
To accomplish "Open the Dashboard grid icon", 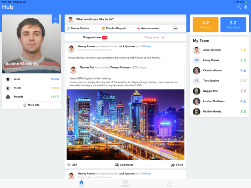I will 125,182.
